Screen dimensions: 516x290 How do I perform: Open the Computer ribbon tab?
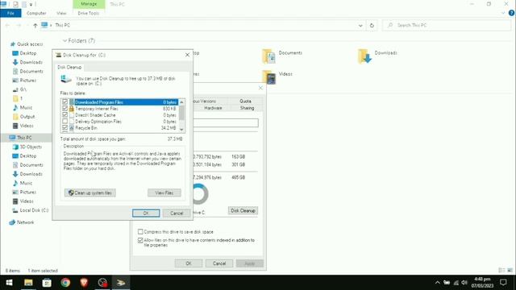point(36,13)
